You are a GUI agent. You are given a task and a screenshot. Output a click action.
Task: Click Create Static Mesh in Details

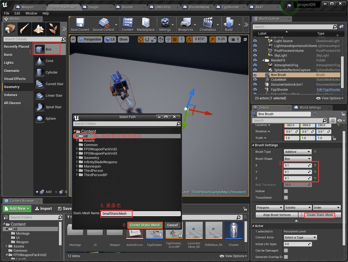(320, 215)
